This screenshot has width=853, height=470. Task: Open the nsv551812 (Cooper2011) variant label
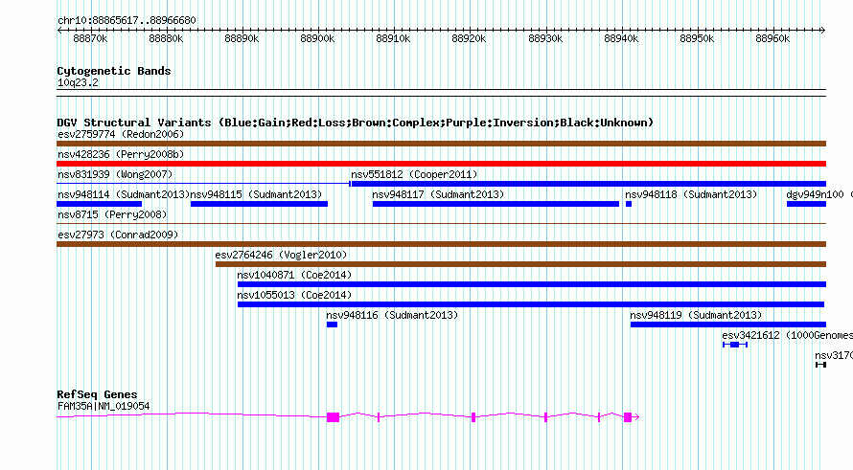click(414, 174)
